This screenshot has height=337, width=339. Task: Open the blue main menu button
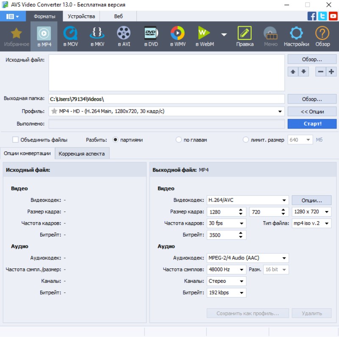(x=13, y=16)
